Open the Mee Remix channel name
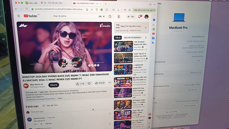 click(x=35, y=85)
